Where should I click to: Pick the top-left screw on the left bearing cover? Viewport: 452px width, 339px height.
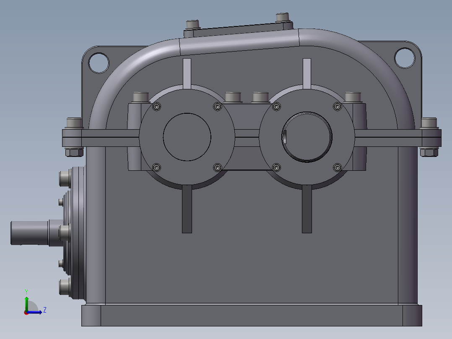coord(157,107)
